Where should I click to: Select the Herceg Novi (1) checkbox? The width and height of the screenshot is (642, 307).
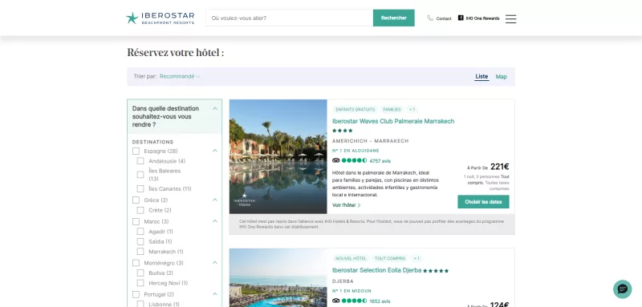pos(140,283)
